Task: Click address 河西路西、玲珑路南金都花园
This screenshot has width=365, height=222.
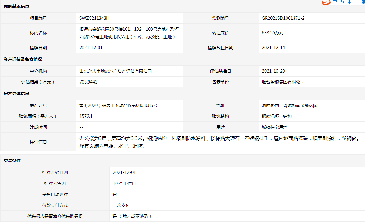Action: coord(290,105)
